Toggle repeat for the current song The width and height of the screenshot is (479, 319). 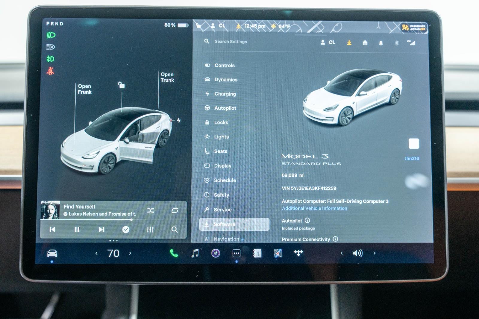(x=175, y=210)
